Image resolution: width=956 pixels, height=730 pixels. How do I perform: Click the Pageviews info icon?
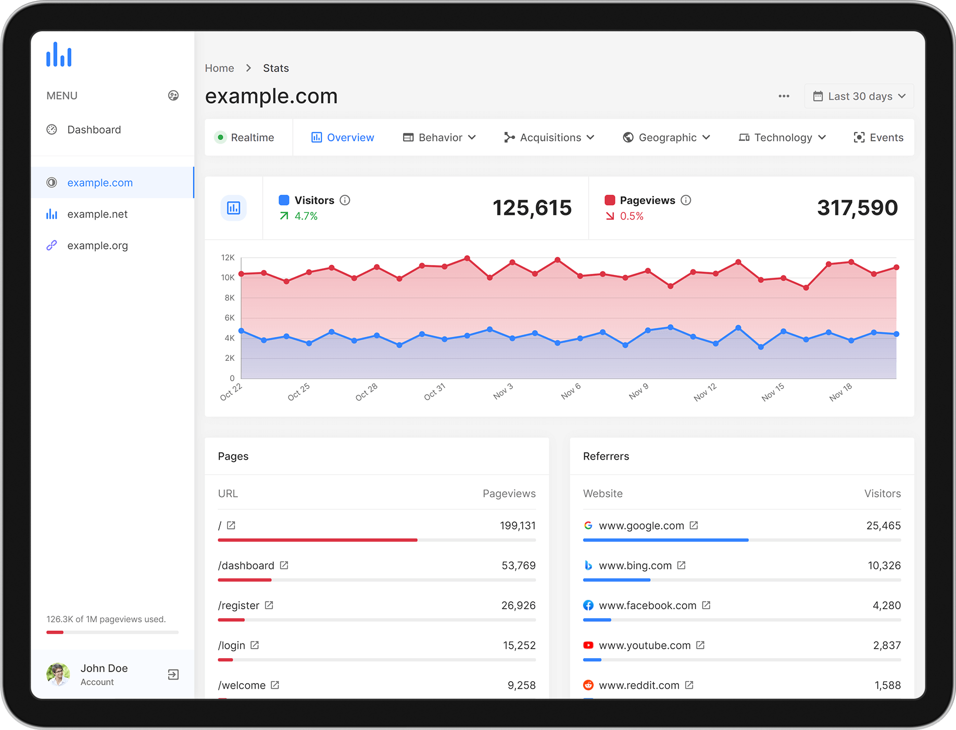pos(686,200)
